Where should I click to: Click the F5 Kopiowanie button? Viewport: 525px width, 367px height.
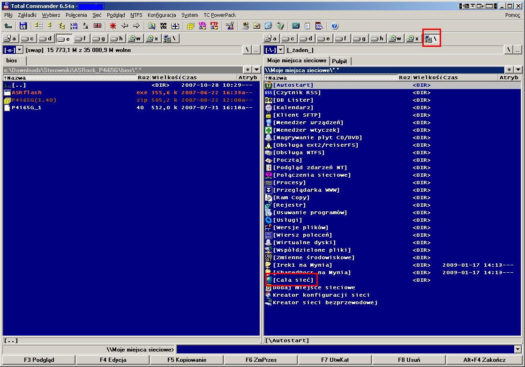coord(187,360)
